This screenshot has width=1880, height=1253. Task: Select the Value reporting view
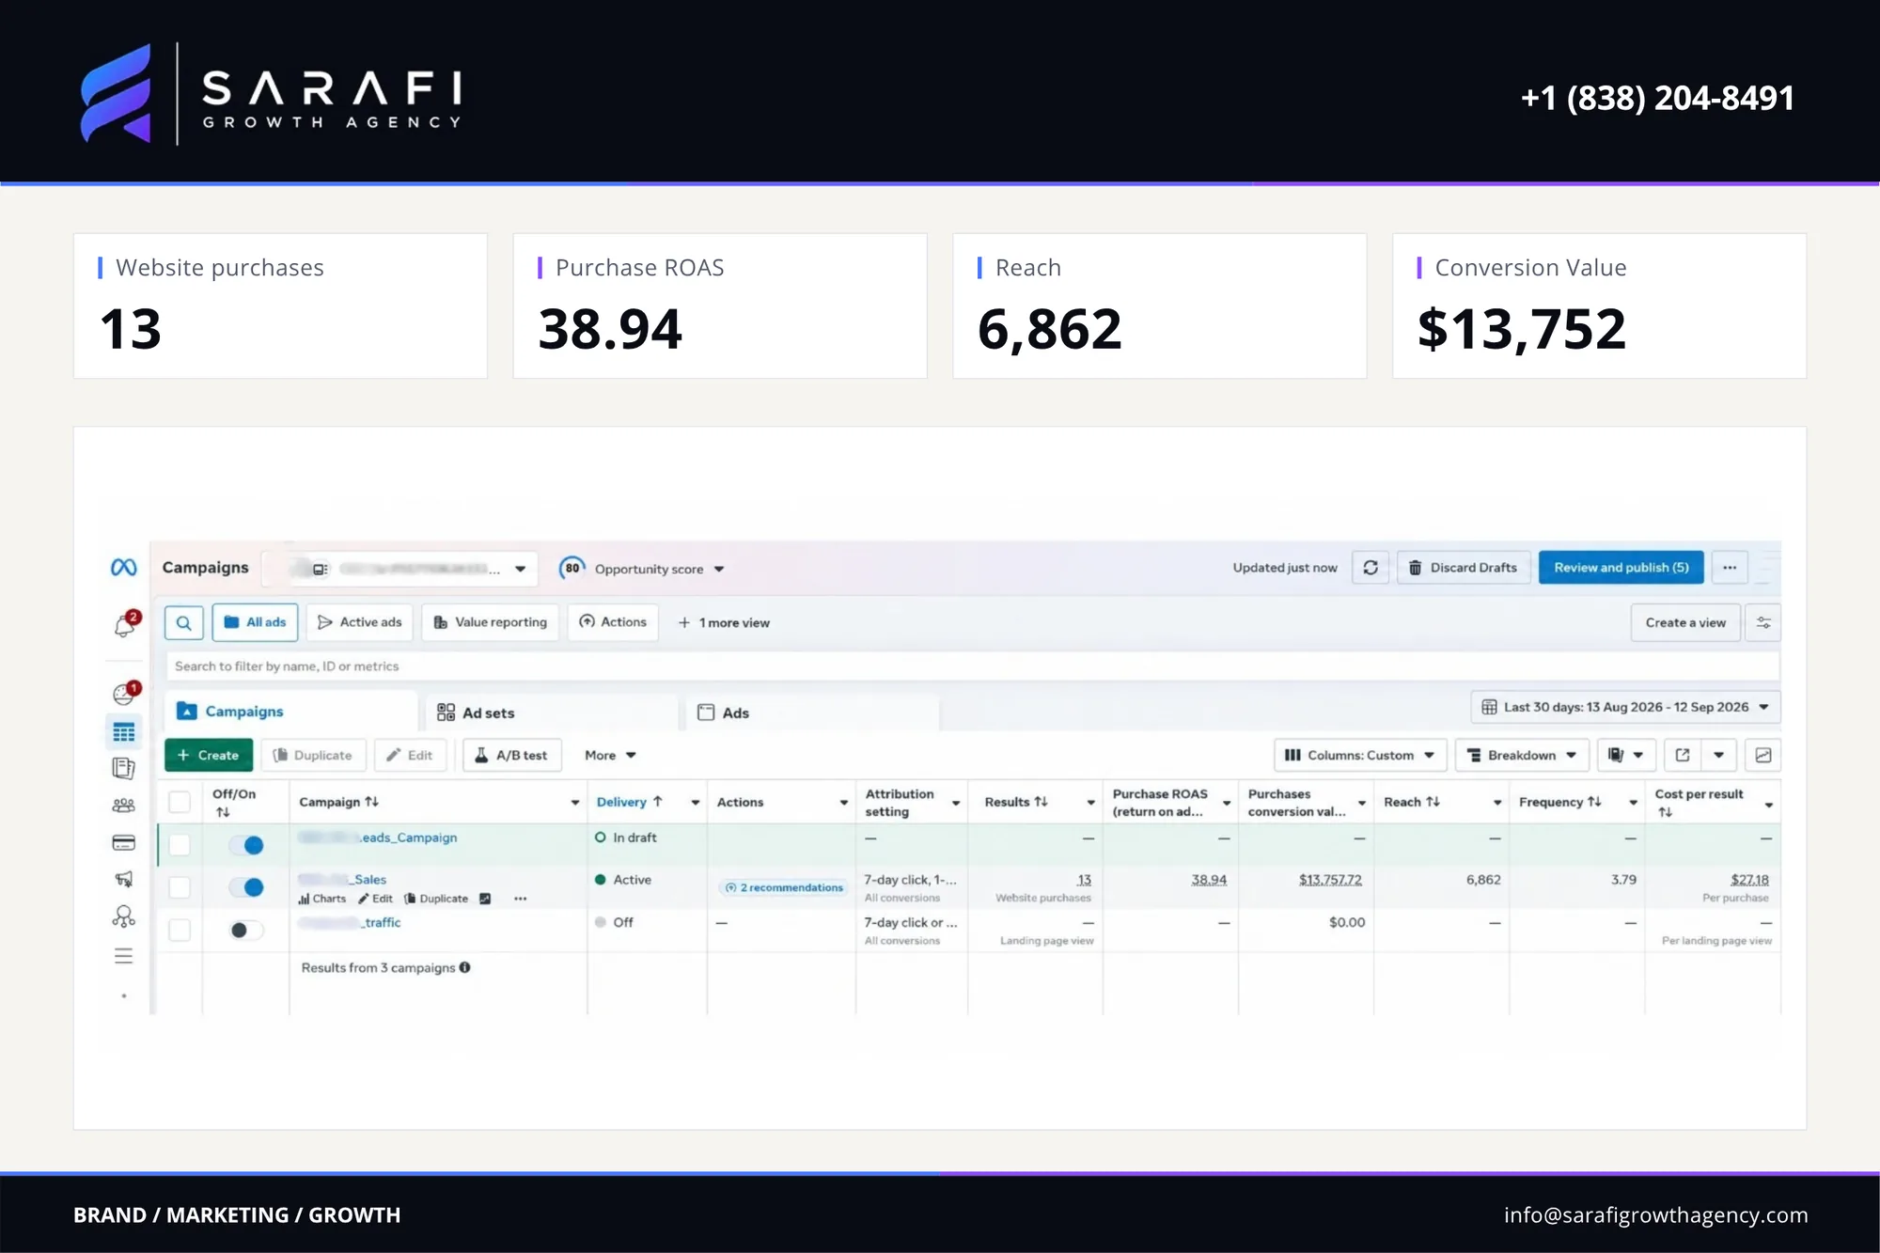pos(490,622)
